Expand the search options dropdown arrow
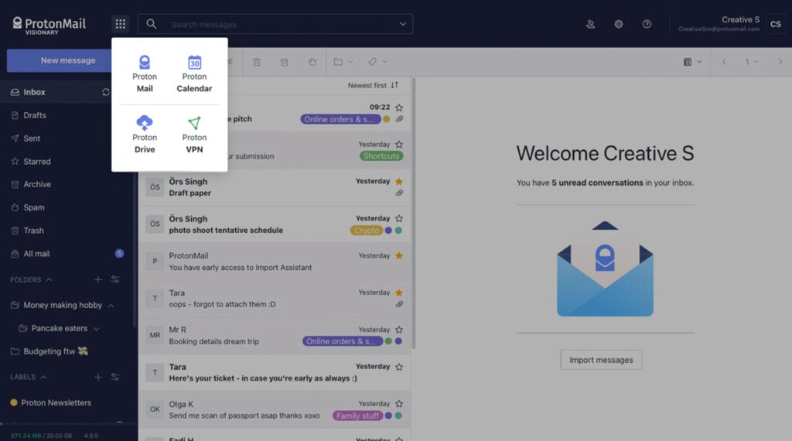792x441 pixels. (403, 24)
